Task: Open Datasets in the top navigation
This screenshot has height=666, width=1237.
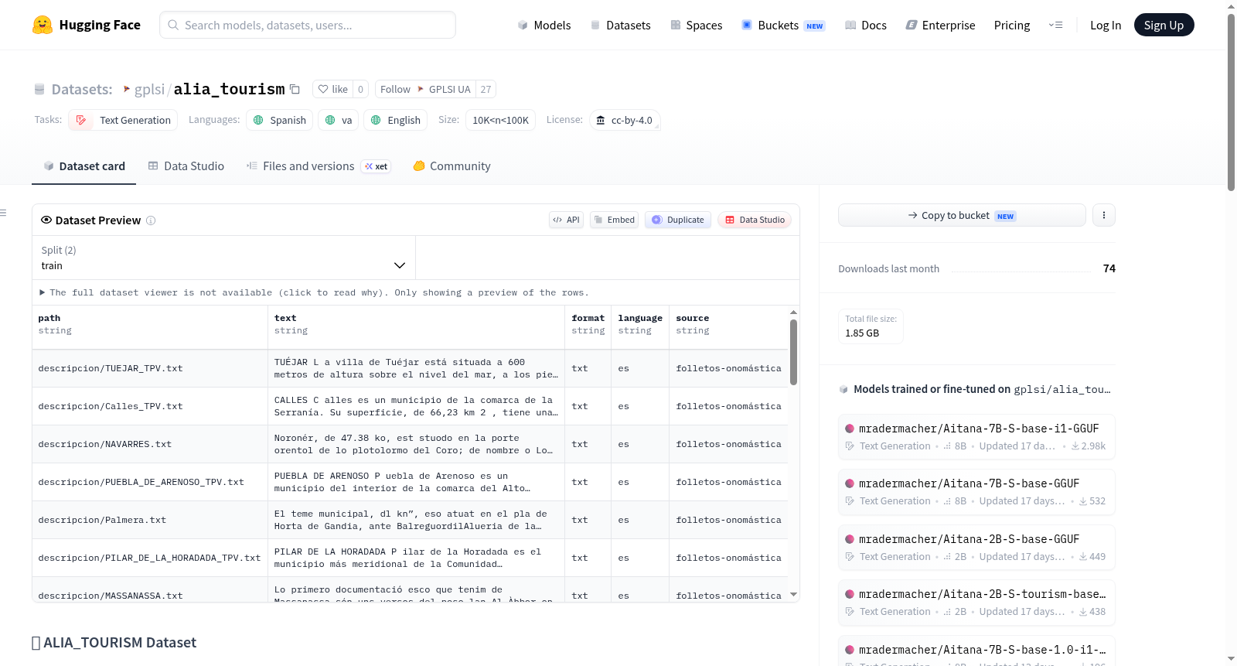Action: (x=620, y=25)
